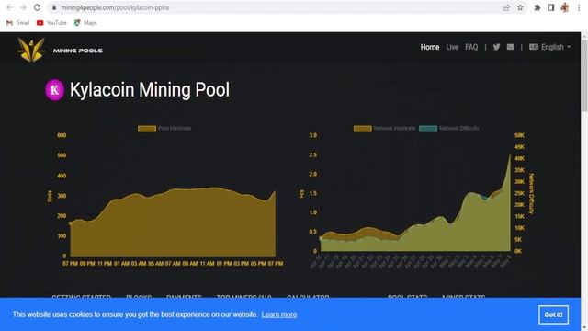Click the 07 AM label on pool chart
The width and height of the screenshot is (588, 331).
pos(173,264)
